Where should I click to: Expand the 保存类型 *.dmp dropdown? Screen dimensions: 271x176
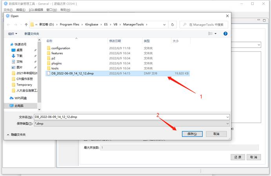[x=227, y=124]
